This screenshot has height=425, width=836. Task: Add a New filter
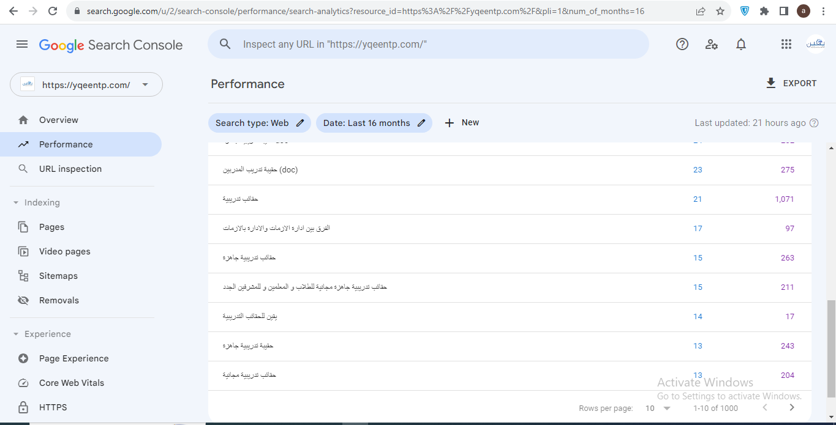[x=462, y=123]
